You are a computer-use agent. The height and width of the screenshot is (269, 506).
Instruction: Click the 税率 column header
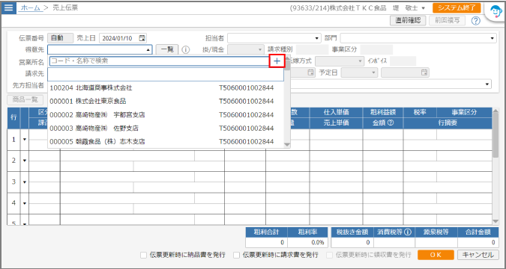pyautogui.click(x=420, y=113)
